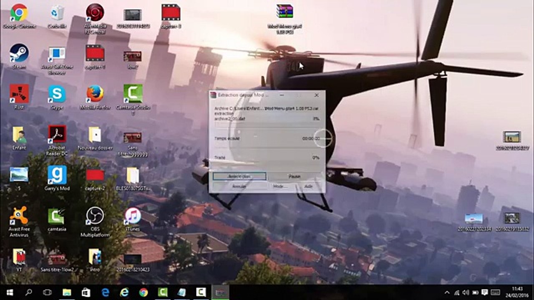This screenshot has height=300, width=534.
Task: Select the Sans titre-1low2 video thumbnail
Action: point(57,262)
